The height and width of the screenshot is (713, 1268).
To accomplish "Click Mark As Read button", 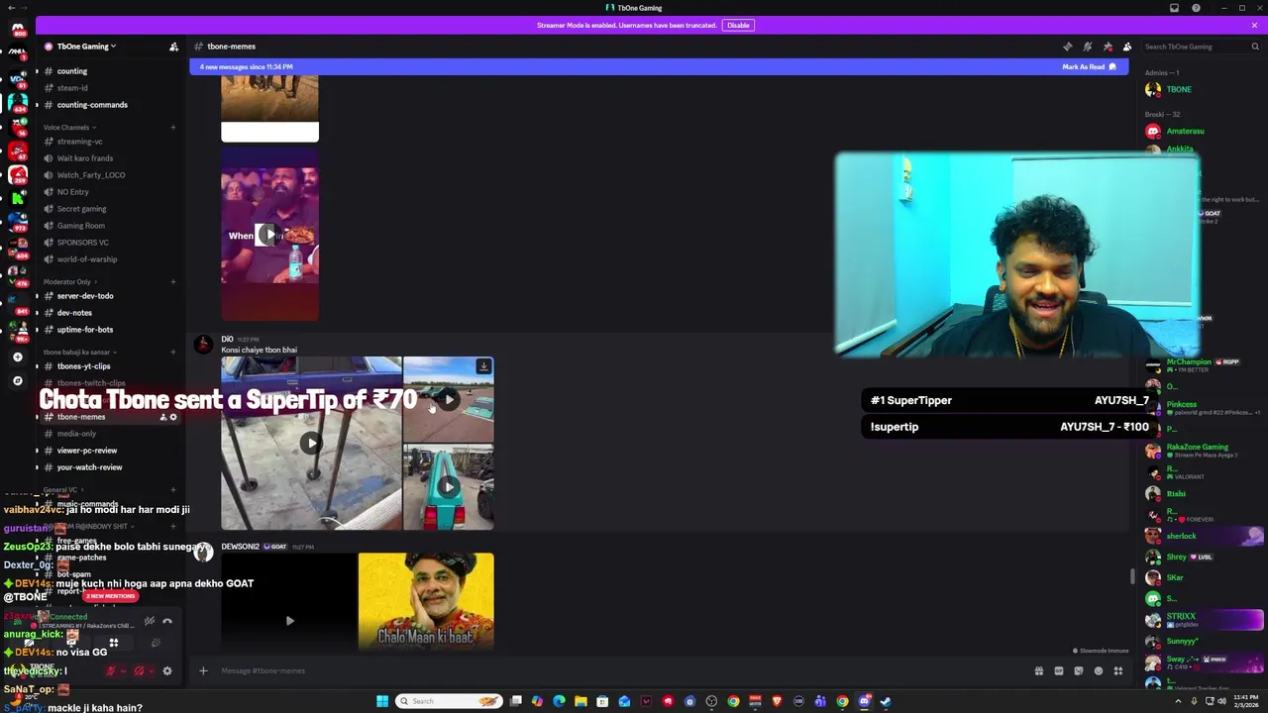I will click(x=1089, y=66).
